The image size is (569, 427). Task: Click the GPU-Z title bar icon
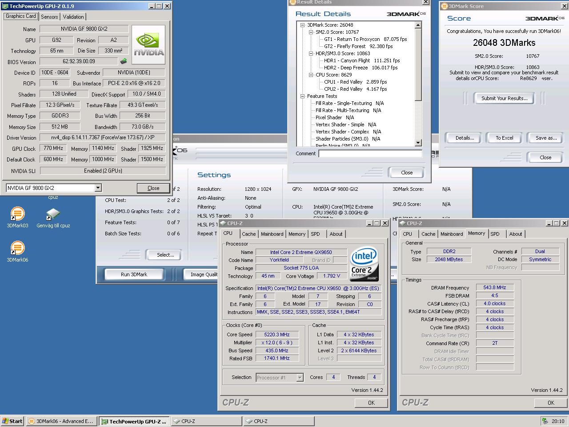(x=5, y=6)
